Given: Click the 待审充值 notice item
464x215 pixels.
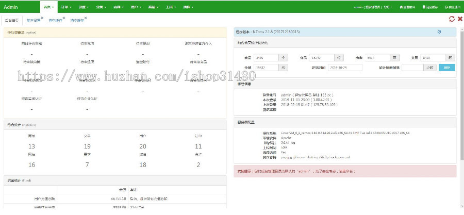Looking at the screenshot, I should pos(87,43).
